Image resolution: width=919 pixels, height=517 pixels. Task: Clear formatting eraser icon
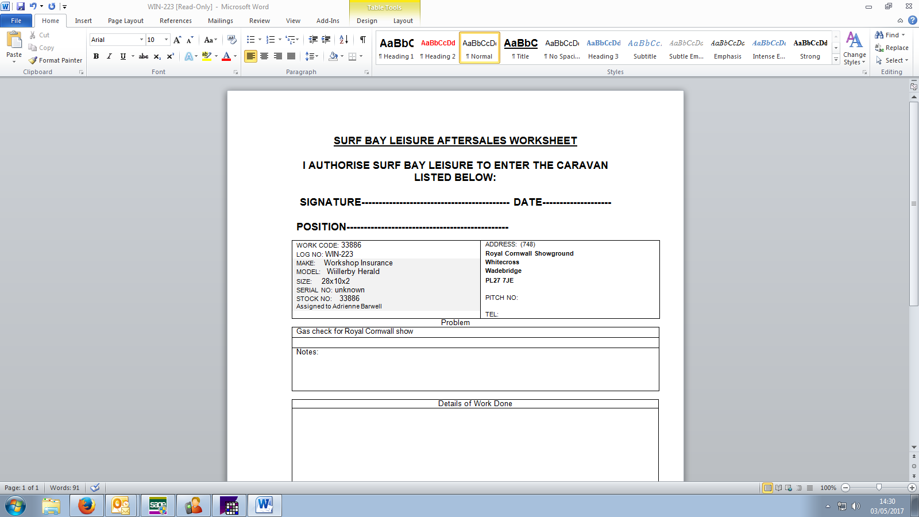tap(232, 40)
